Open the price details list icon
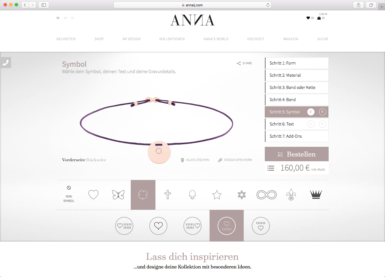 pos(271,168)
